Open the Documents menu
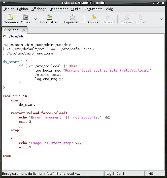 click(93, 9)
